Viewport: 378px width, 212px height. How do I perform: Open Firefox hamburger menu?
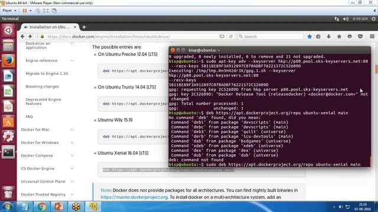372,37
